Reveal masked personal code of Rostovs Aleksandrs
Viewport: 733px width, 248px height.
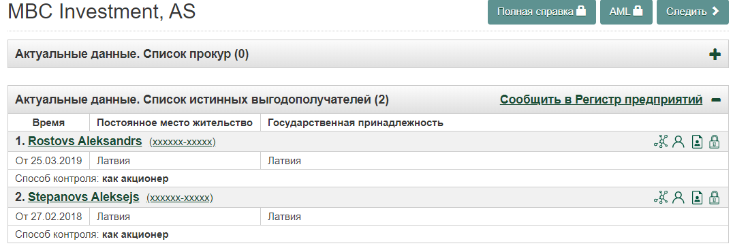pyautogui.click(x=183, y=142)
